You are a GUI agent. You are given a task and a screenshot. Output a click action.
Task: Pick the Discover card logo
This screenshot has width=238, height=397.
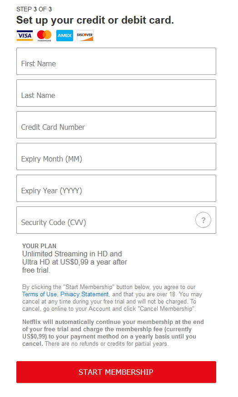[x=85, y=35]
